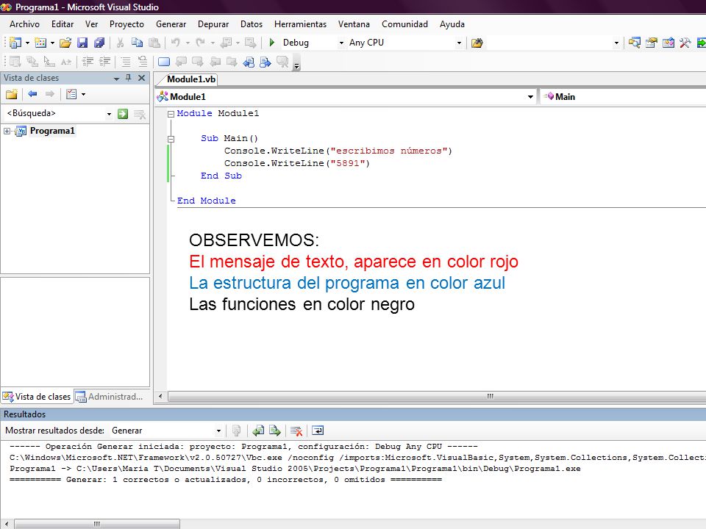The height and width of the screenshot is (529, 706).
Task: Click the Decrease Indent icon
Action: [88, 62]
